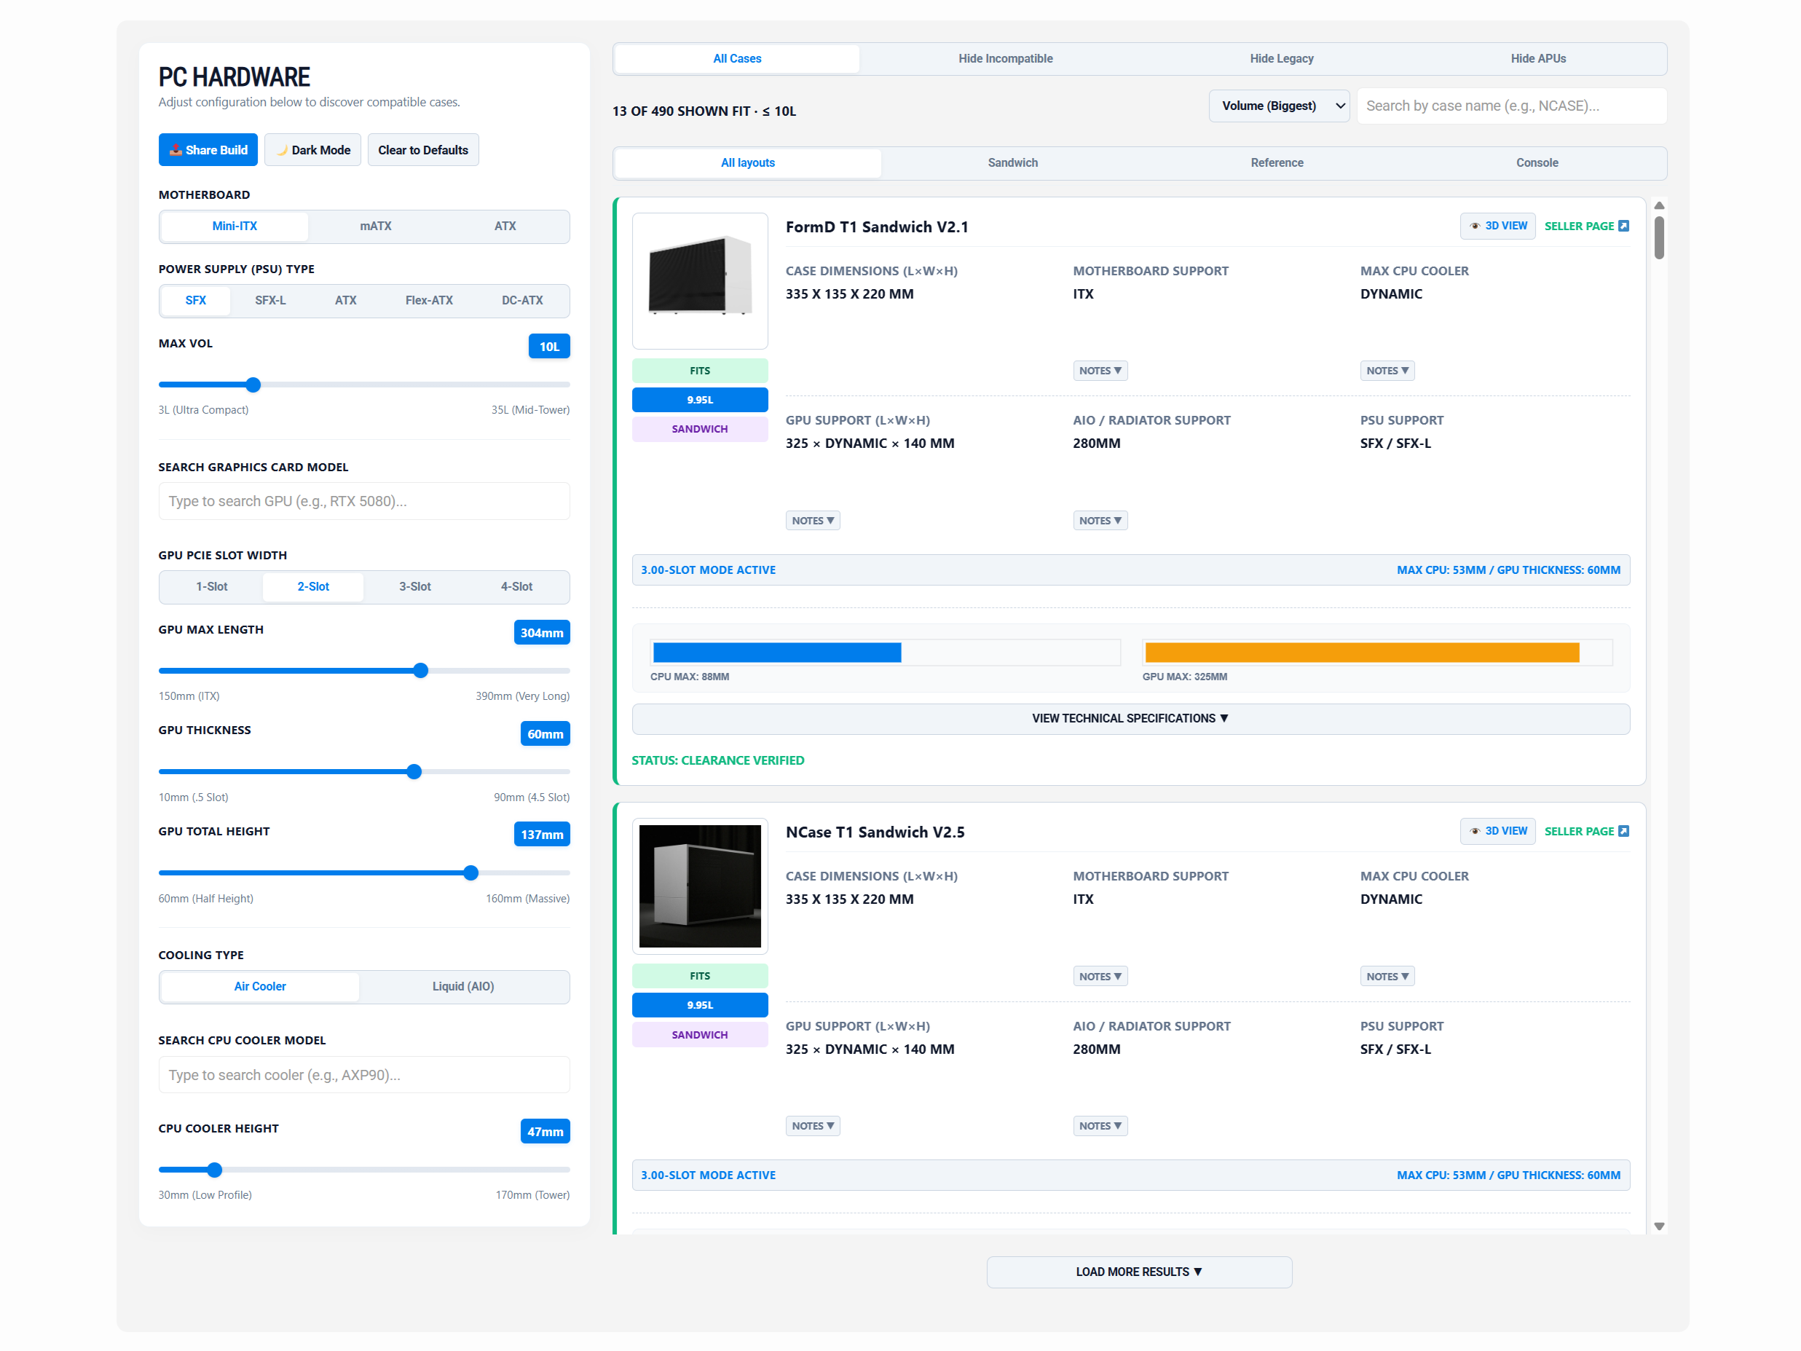Click Clear to Defaults button
The width and height of the screenshot is (1801, 1351).
coord(422,150)
